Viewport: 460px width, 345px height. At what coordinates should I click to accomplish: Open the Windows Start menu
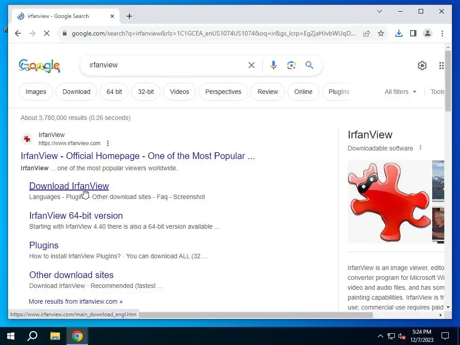[x=11, y=336]
